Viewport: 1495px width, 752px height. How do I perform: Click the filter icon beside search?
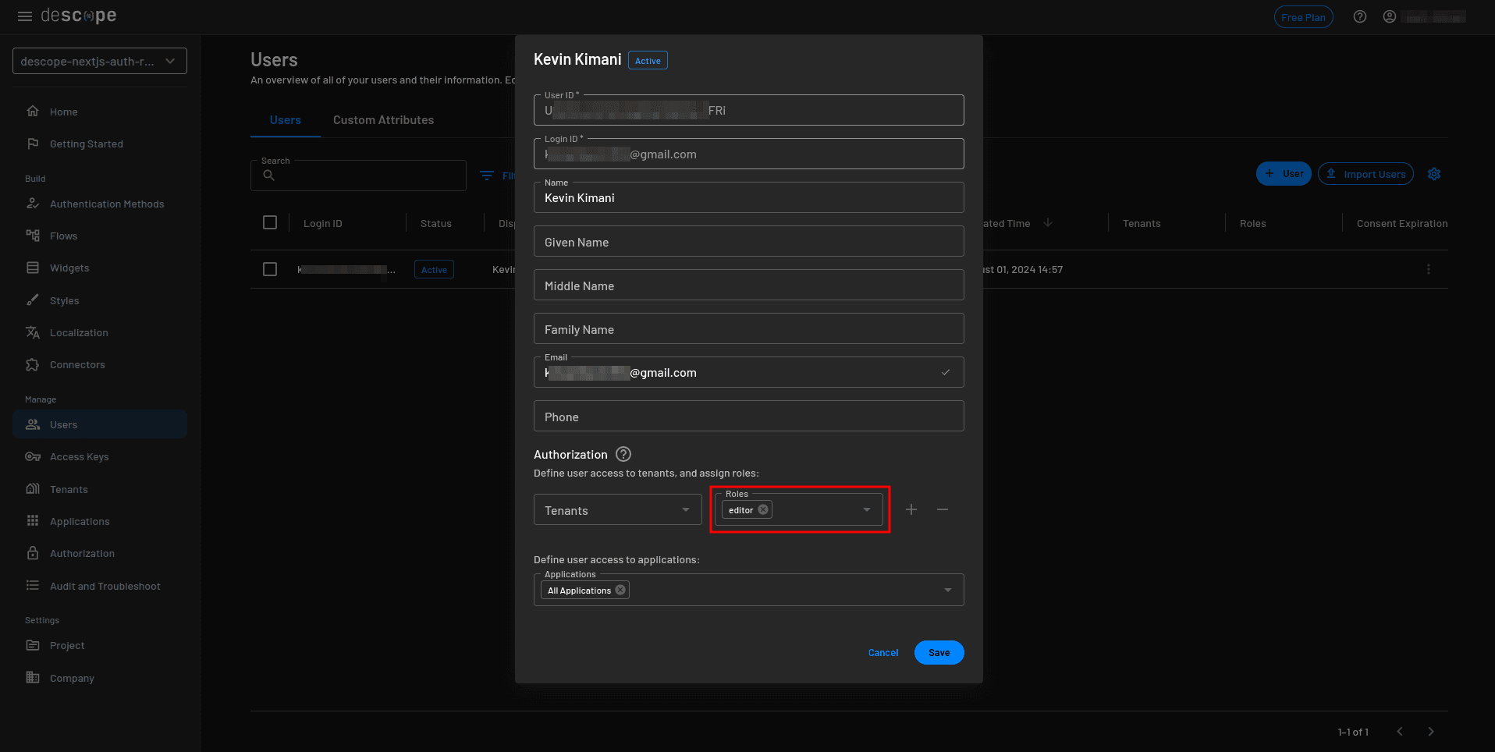click(x=487, y=175)
